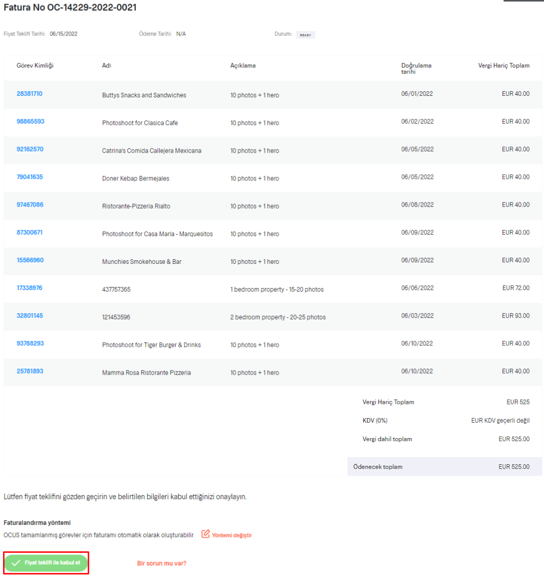
Task: Open task ID 28381710
Action: pos(29,93)
